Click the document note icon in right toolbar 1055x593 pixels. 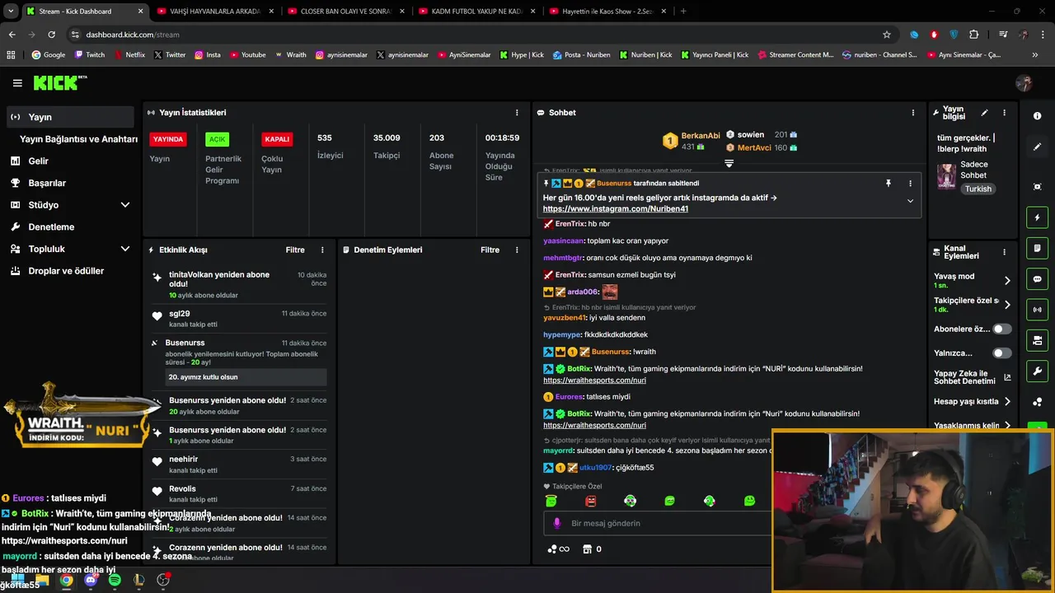pos(1037,248)
